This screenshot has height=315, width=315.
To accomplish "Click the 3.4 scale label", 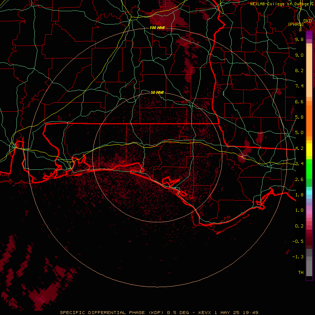I will click(x=299, y=164).
